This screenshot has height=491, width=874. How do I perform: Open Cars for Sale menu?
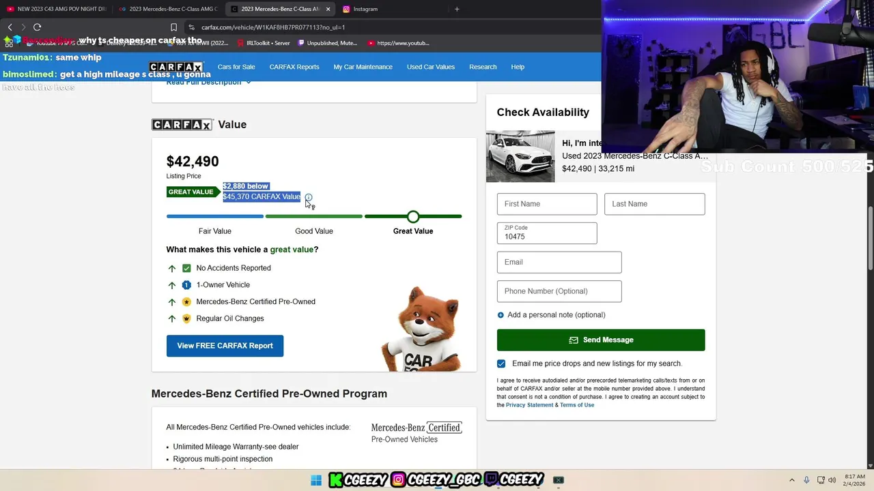point(236,67)
